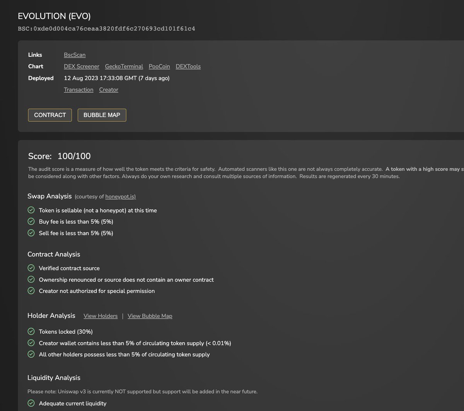The height and width of the screenshot is (411, 464).
Task: Click the 'Liquidity Analysis' heading
Action: pyautogui.click(x=54, y=378)
